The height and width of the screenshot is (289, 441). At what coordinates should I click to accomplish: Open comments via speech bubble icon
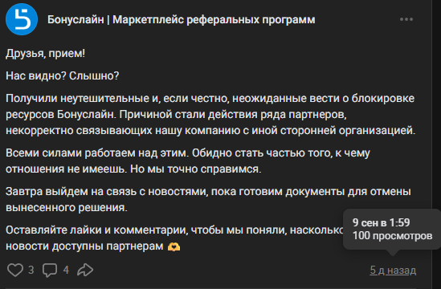[x=50, y=271]
